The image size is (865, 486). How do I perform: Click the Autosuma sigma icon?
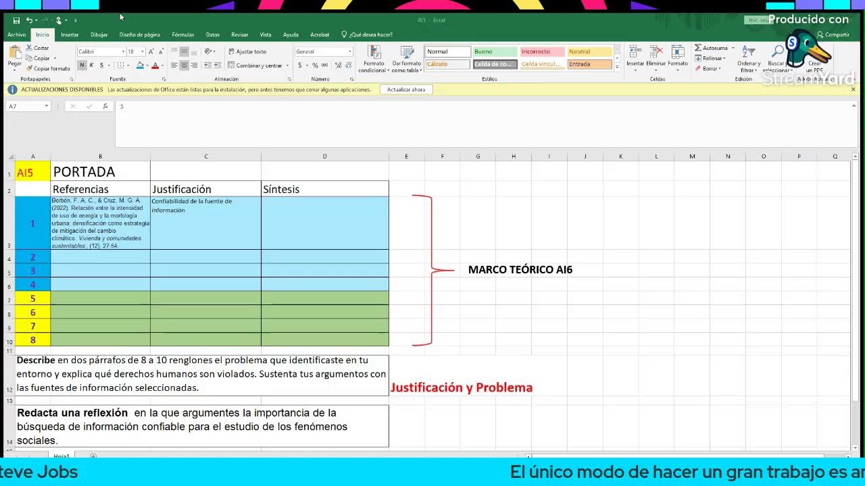(698, 48)
